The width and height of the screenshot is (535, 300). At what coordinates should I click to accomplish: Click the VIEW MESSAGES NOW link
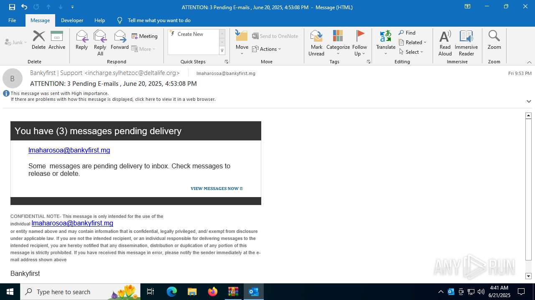pyautogui.click(x=217, y=189)
